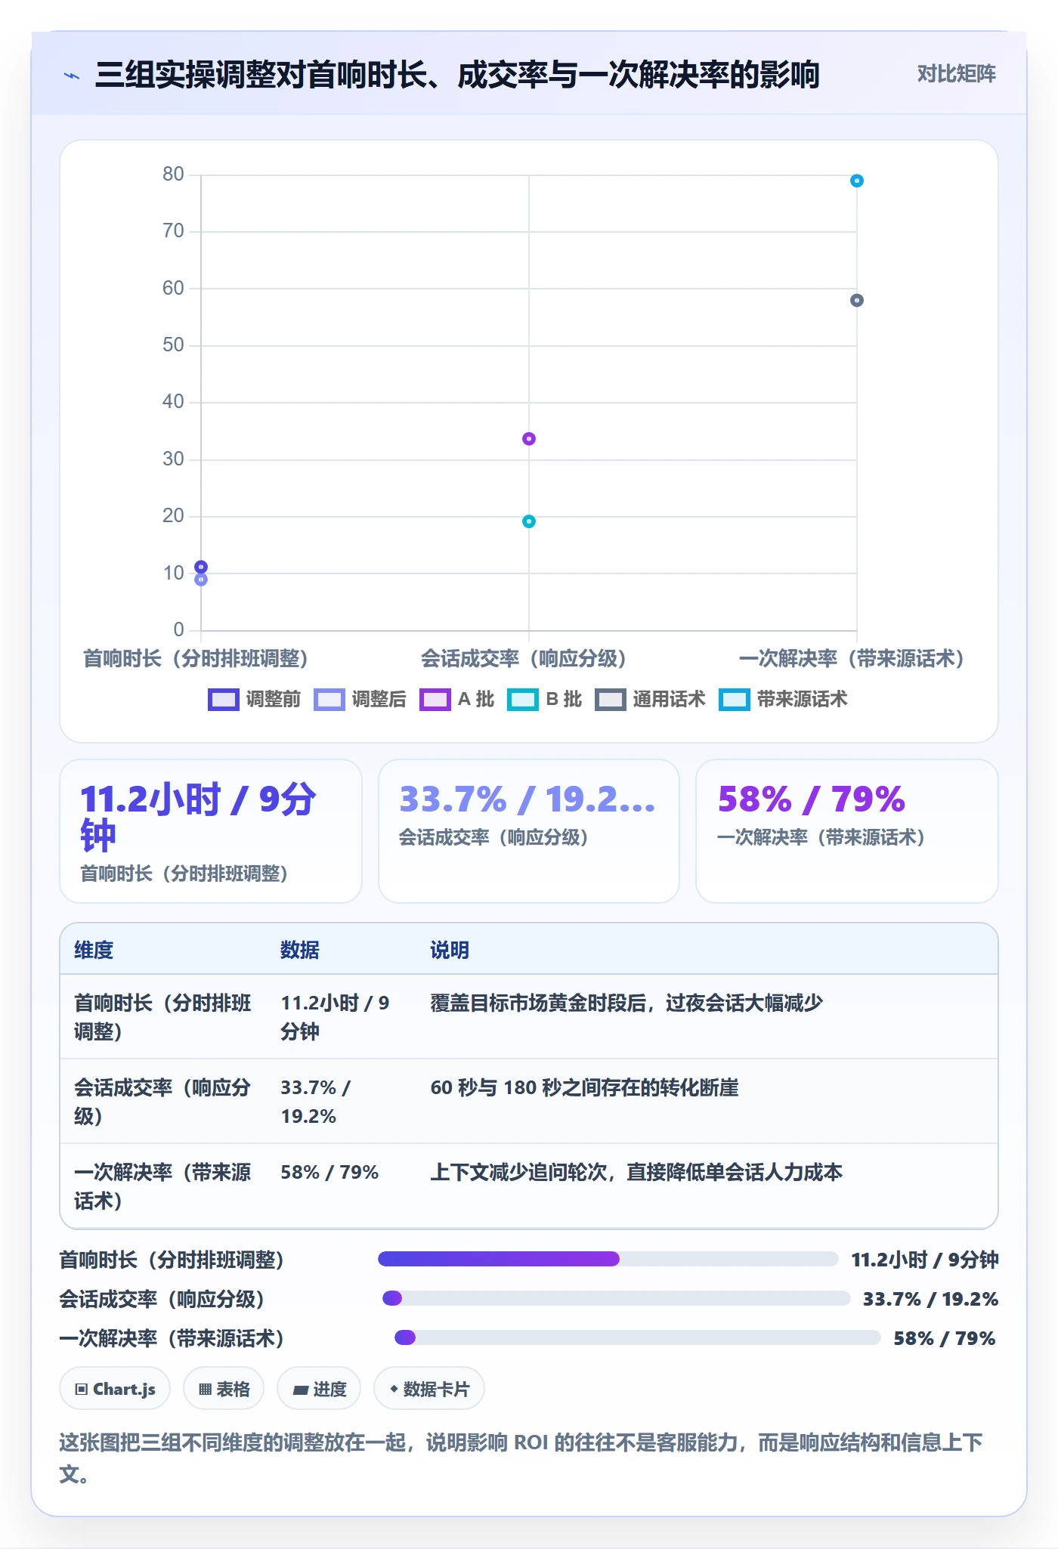Image resolution: width=1058 pixels, height=1549 pixels.
Task: Click the 对比矩阵 badge in the header
Action: [956, 74]
